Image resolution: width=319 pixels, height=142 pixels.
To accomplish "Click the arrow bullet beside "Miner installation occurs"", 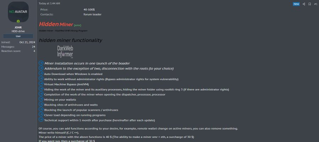I will (x=41, y=63).
